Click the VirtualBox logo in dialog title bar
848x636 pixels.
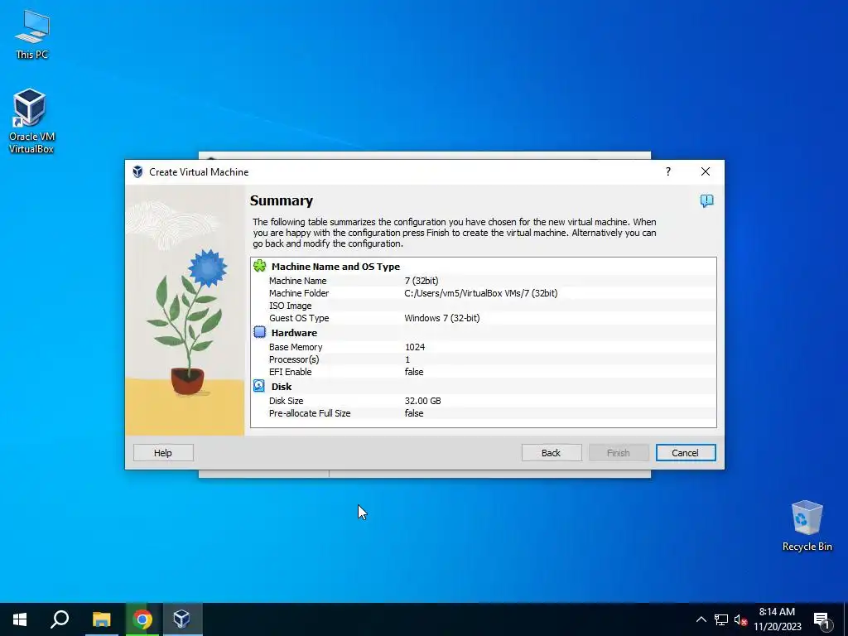tap(137, 172)
